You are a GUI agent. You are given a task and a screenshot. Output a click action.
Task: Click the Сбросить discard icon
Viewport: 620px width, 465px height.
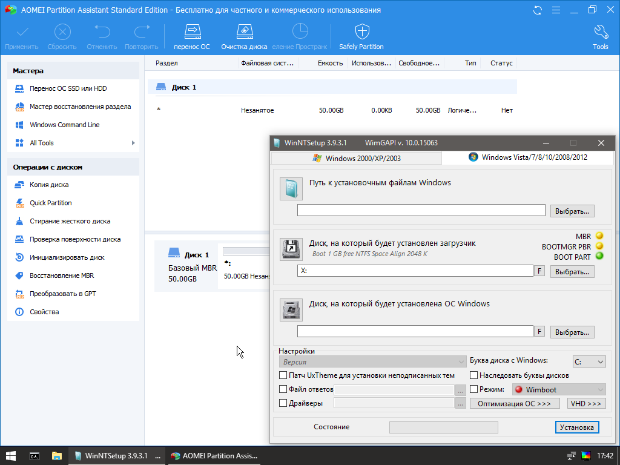click(62, 31)
